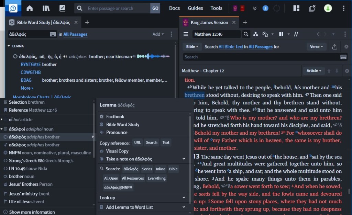Close the Matthew Chapter 12 locator bar

[346, 71]
